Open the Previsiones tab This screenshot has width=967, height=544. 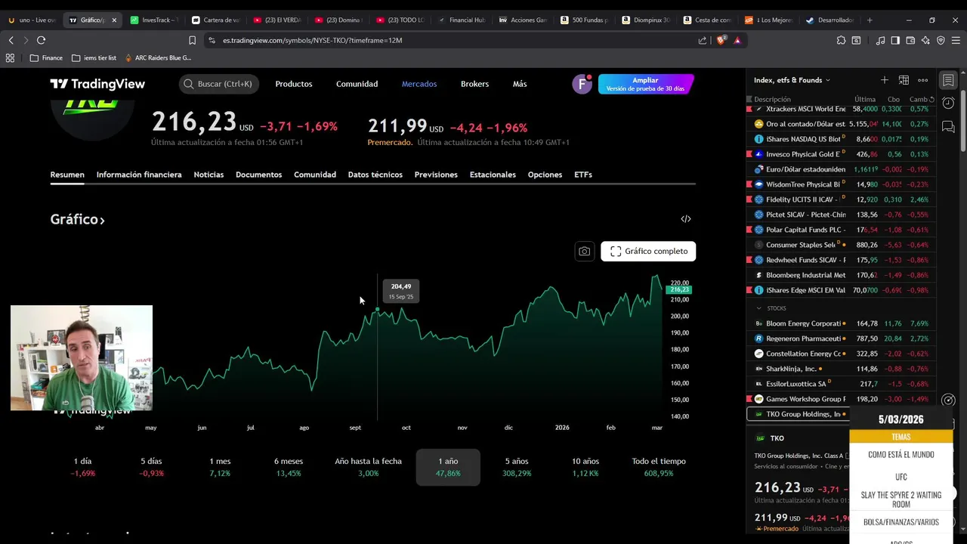436,175
